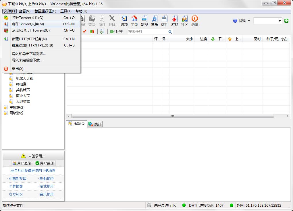
Task: Click the 标签 tag button
Action: click(116, 32)
